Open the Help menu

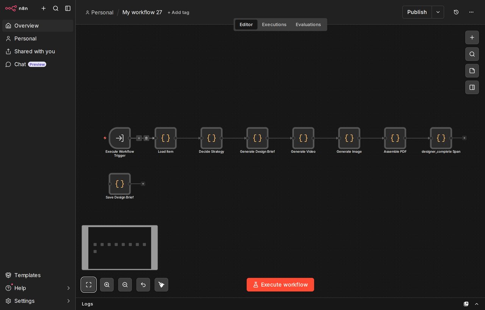[38, 288]
